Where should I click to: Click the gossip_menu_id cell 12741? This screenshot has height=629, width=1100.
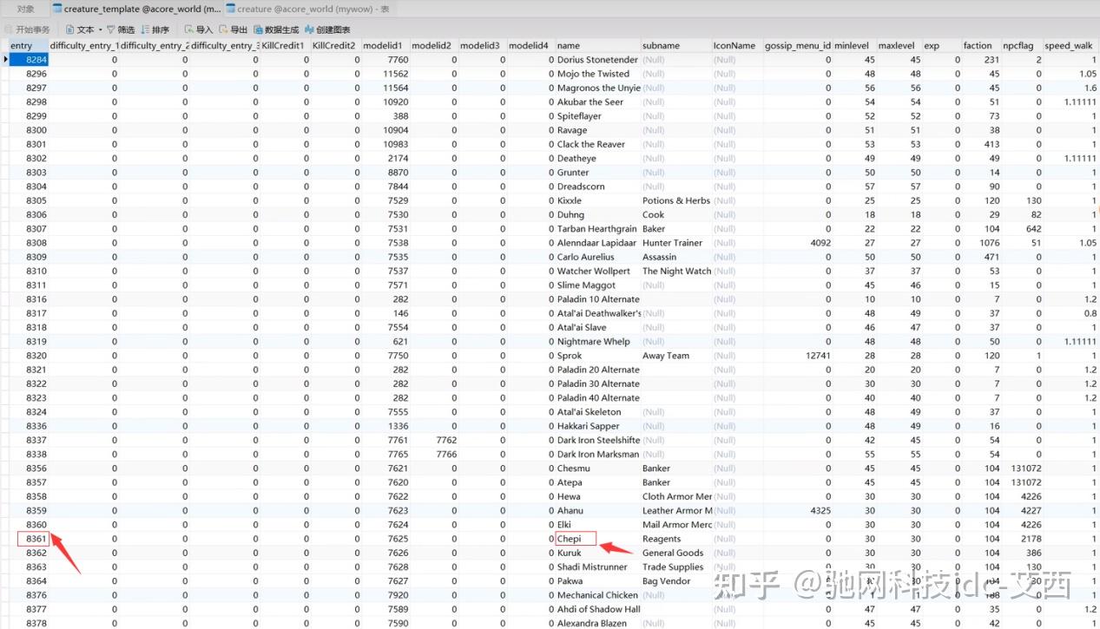pos(818,356)
